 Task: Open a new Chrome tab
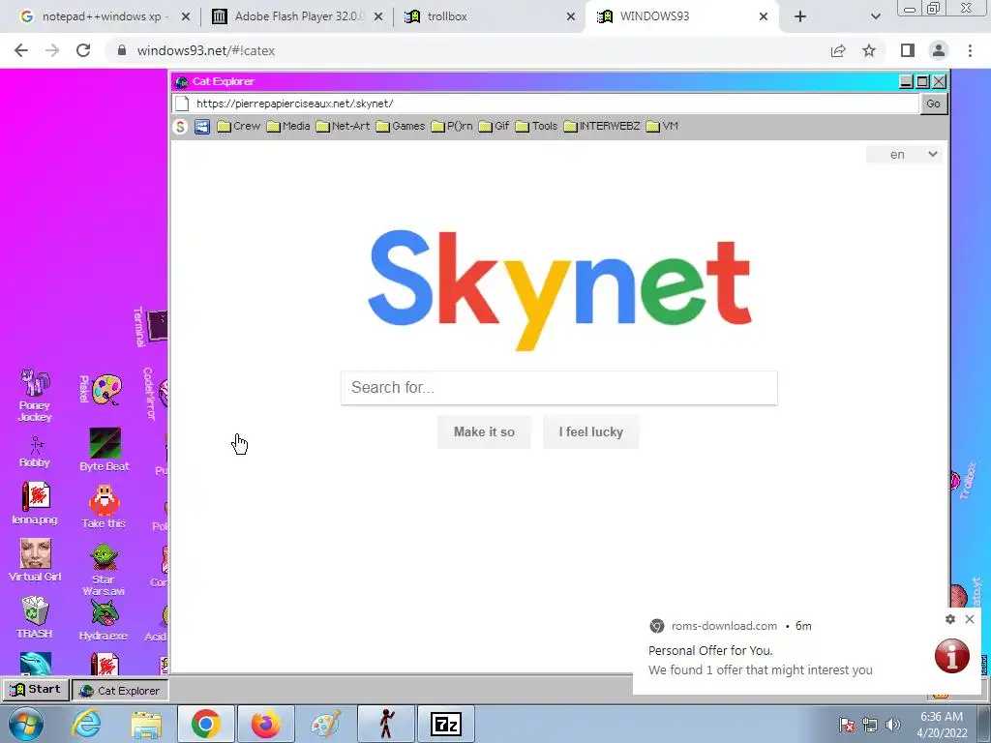pos(800,16)
